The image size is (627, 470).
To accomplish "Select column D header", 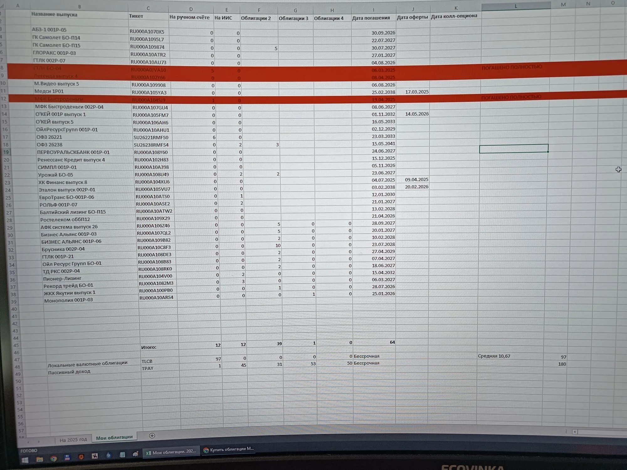I will pyautogui.click(x=191, y=9).
